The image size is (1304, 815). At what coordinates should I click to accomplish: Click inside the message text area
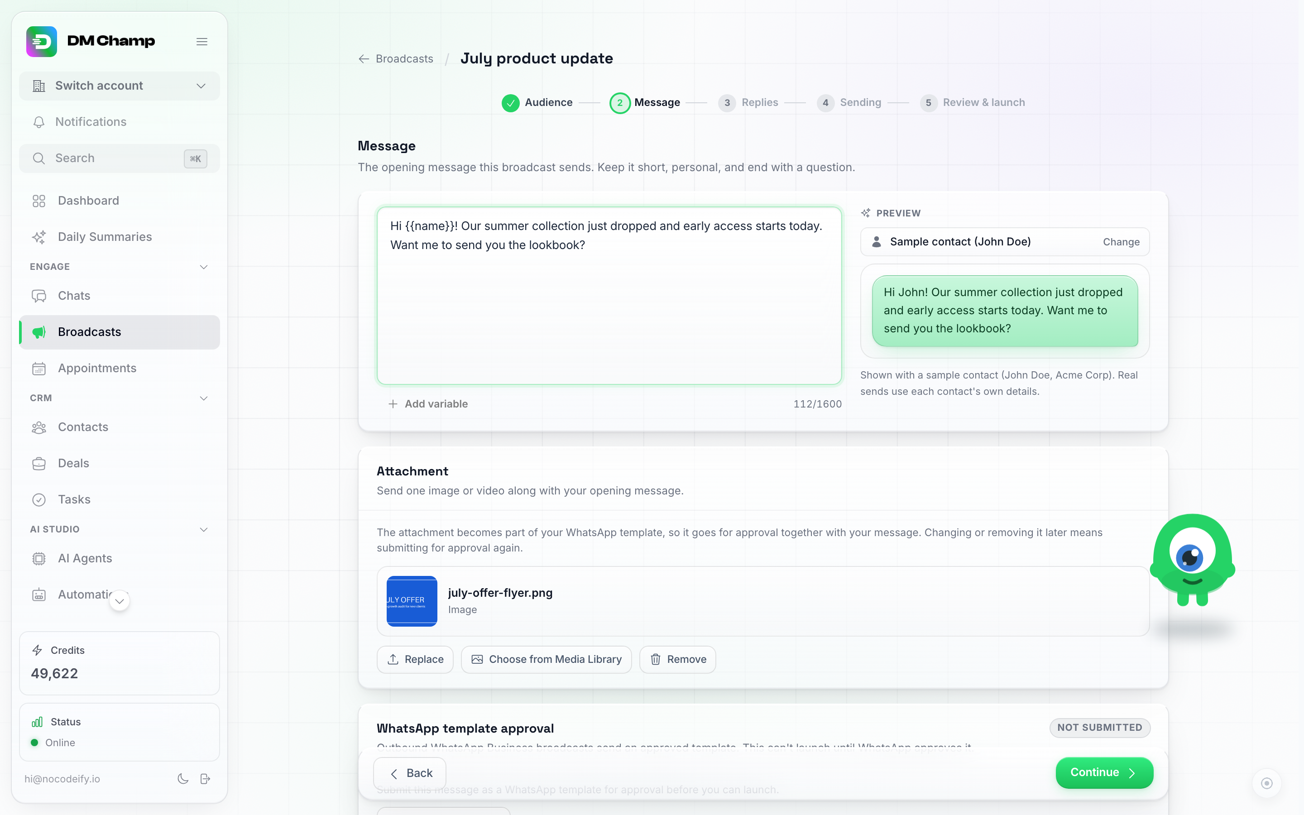609,295
